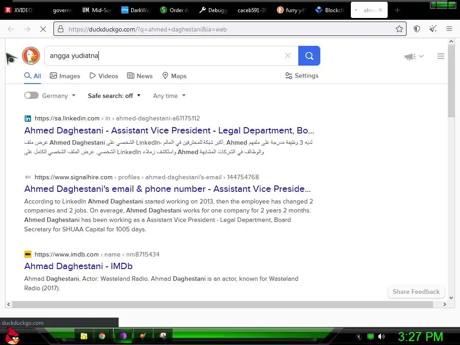
Task: Open the Settings dropdown
Action: pyautogui.click(x=301, y=75)
